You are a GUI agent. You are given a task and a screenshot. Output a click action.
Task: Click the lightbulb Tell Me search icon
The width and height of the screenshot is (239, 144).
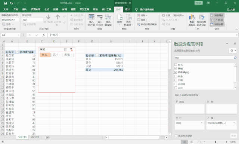pyautogui.click(x=136, y=9)
